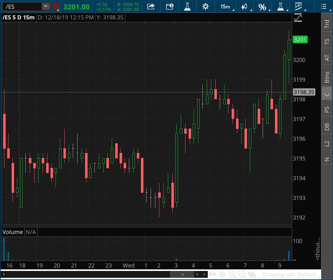This screenshot has height=280, width=333.
Task: Click the expand/compress time axis icon
Action: point(212,274)
